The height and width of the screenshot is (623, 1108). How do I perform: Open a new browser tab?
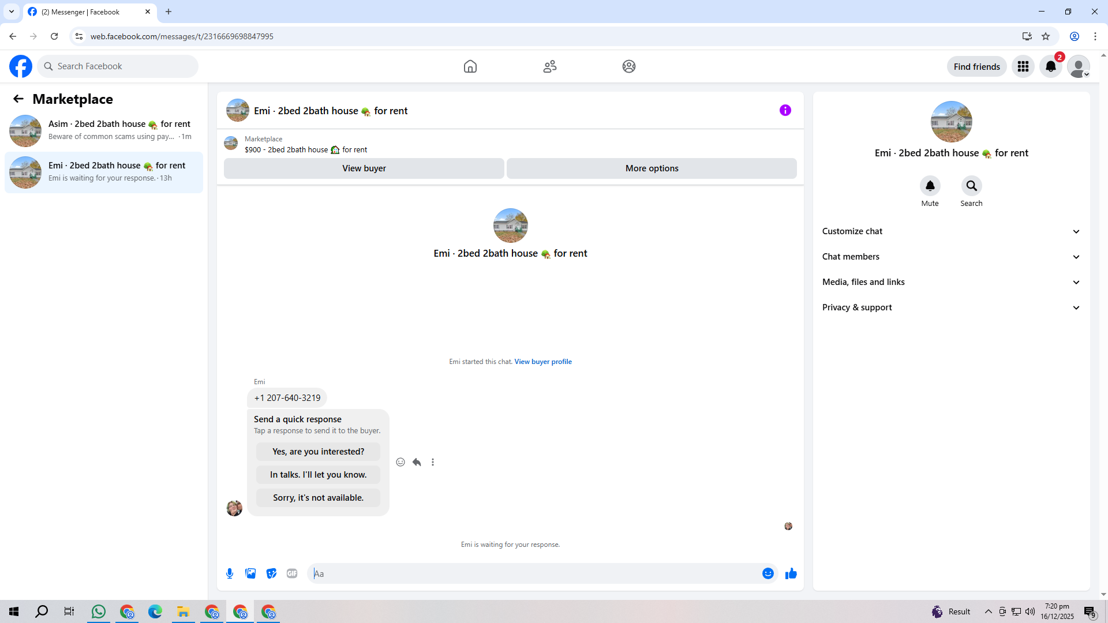(169, 12)
